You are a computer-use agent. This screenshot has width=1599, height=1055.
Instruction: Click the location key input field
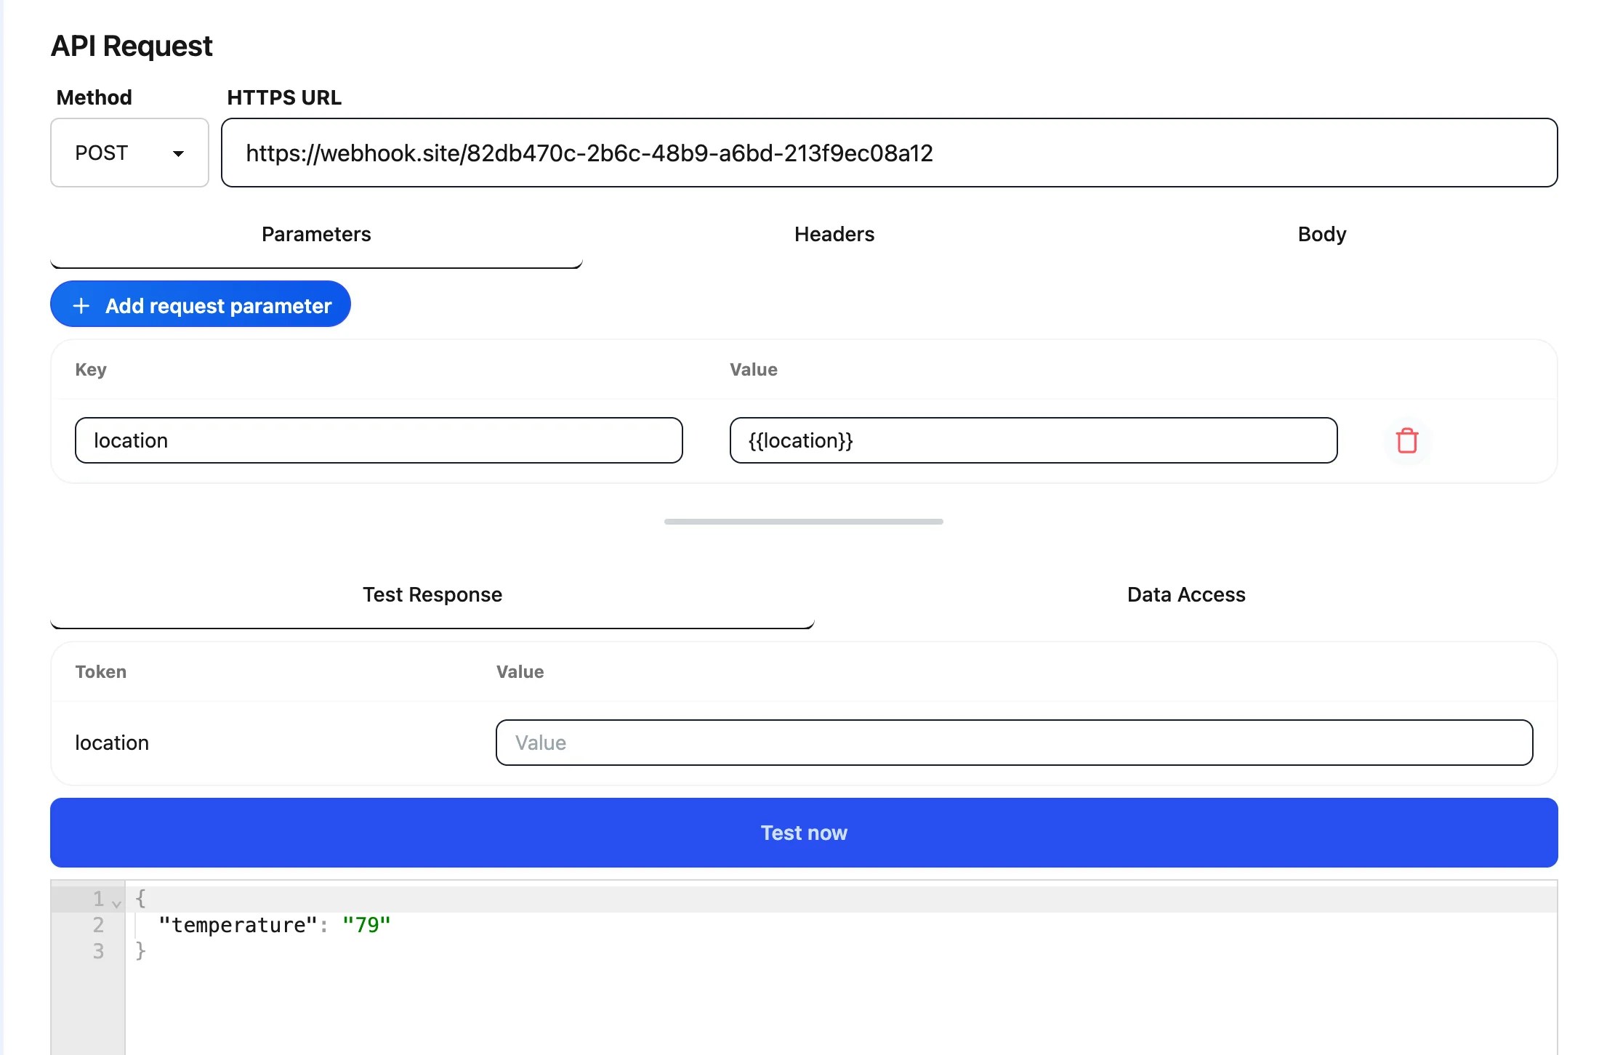pyautogui.click(x=378, y=441)
